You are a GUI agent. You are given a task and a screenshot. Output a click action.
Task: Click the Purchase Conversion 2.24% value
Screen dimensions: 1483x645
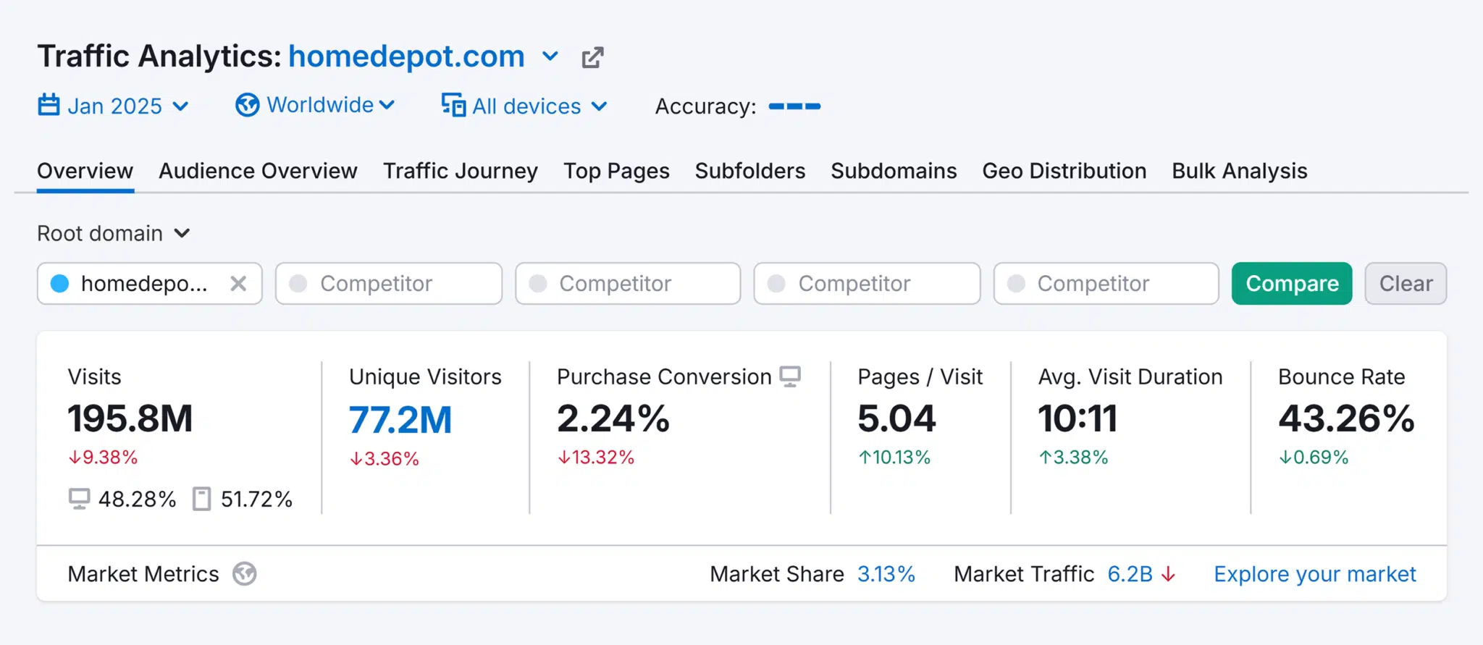point(613,418)
